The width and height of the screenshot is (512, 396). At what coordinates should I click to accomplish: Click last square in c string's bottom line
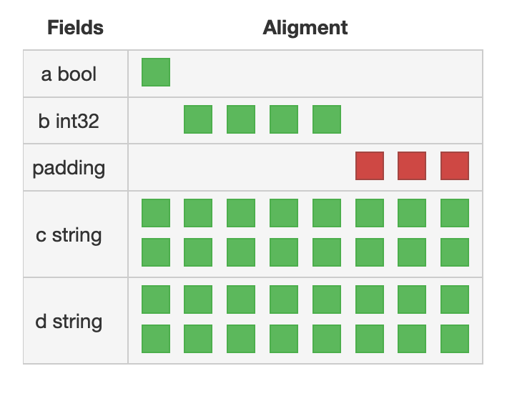pyautogui.click(x=455, y=252)
